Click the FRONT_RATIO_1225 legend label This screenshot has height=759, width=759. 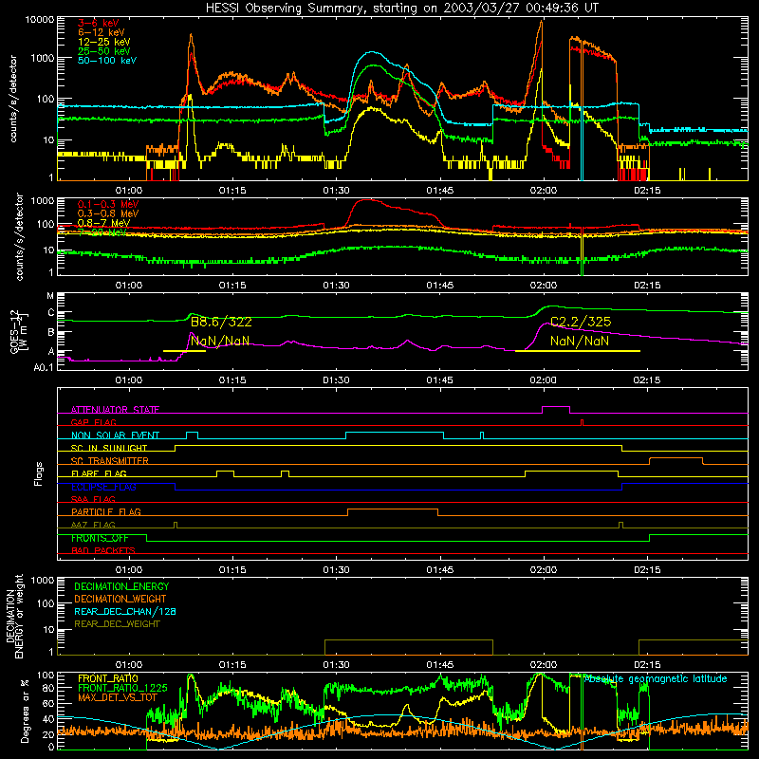[x=122, y=689]
